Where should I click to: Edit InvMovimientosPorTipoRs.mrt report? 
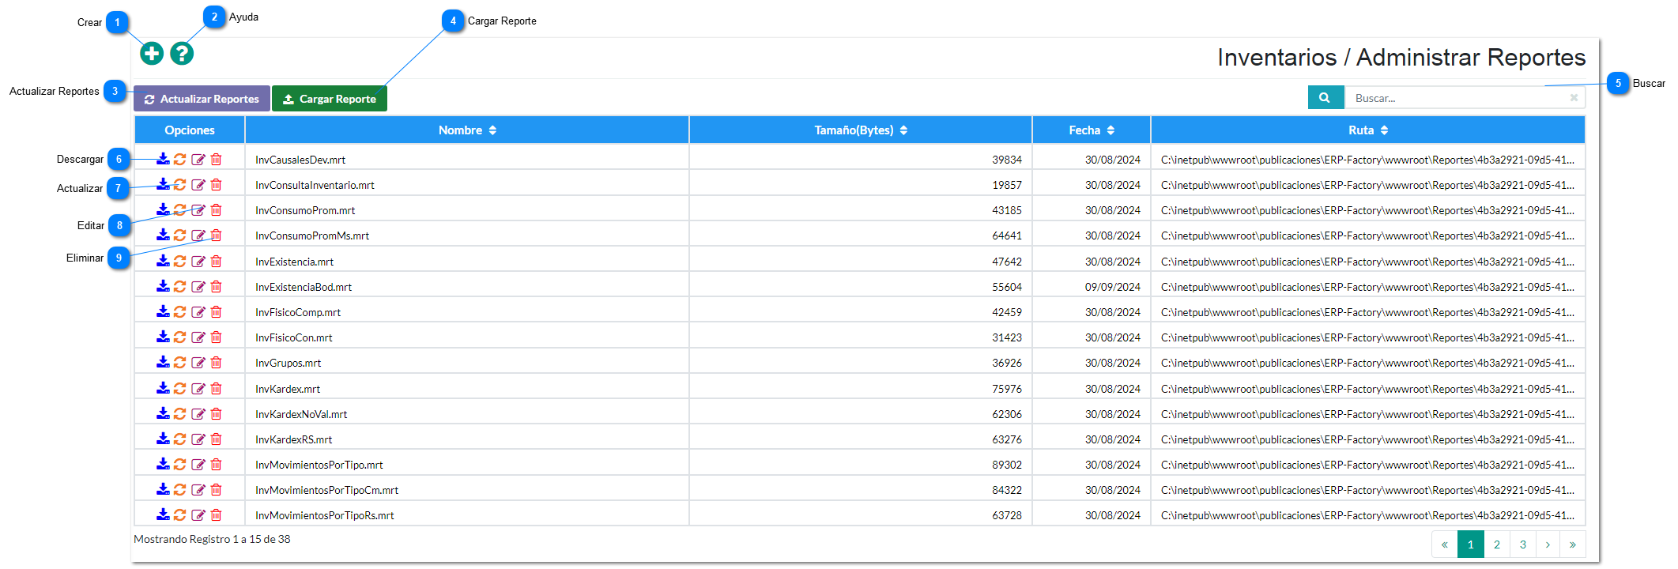pos(198,514)
